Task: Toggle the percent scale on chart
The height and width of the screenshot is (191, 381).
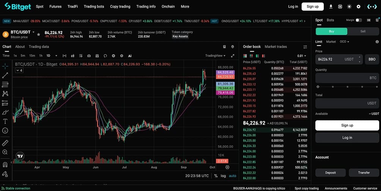Action: pyautogui.click(x=216, y=176)
